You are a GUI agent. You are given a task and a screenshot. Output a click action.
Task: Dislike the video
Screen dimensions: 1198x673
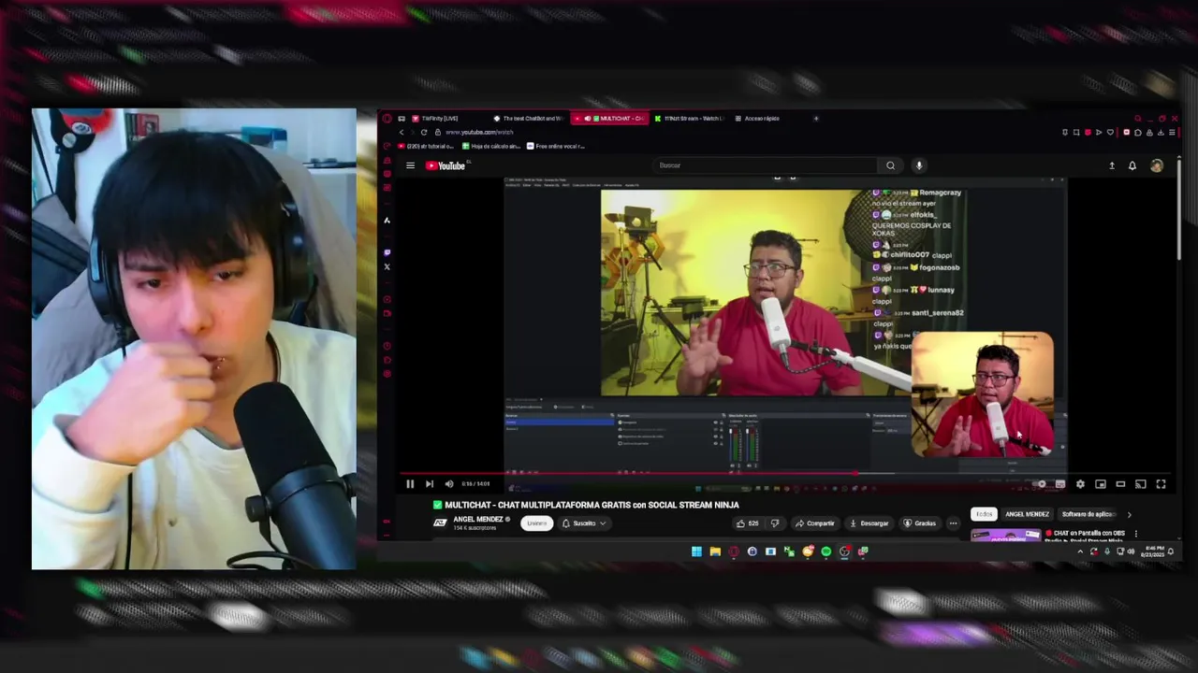pyautogui.click(x=774, y=523)
